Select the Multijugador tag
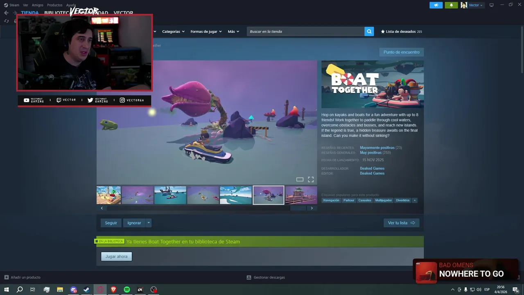Viewport: 524px width, 295px height. (x=384, y=200)
